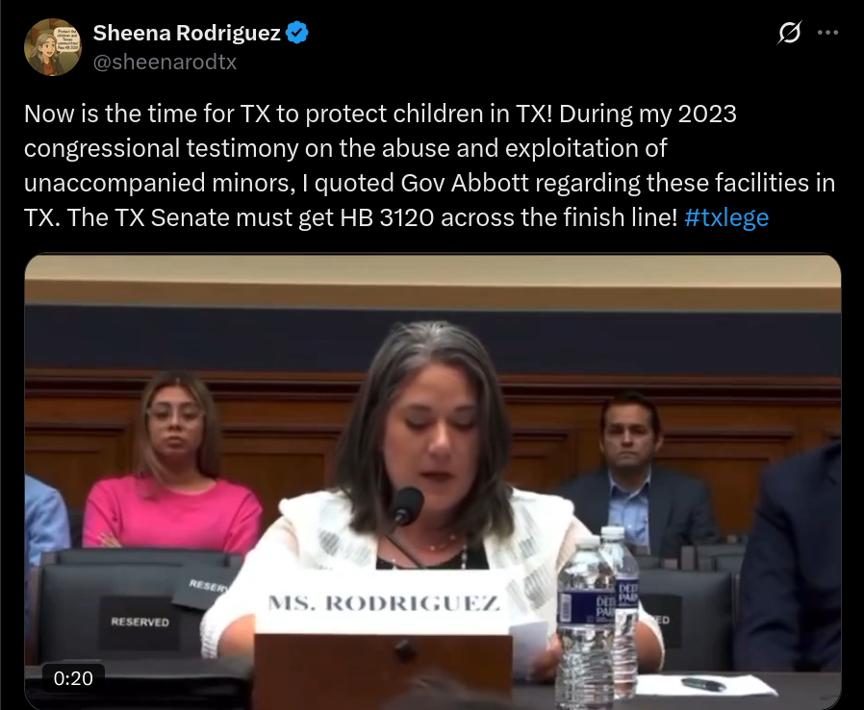Click the blue verified checkmark badge

point(297,33)
